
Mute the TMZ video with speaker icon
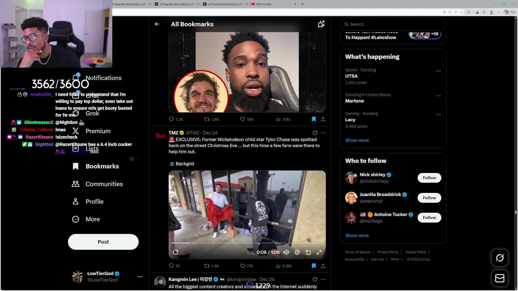tap(286, 252)
